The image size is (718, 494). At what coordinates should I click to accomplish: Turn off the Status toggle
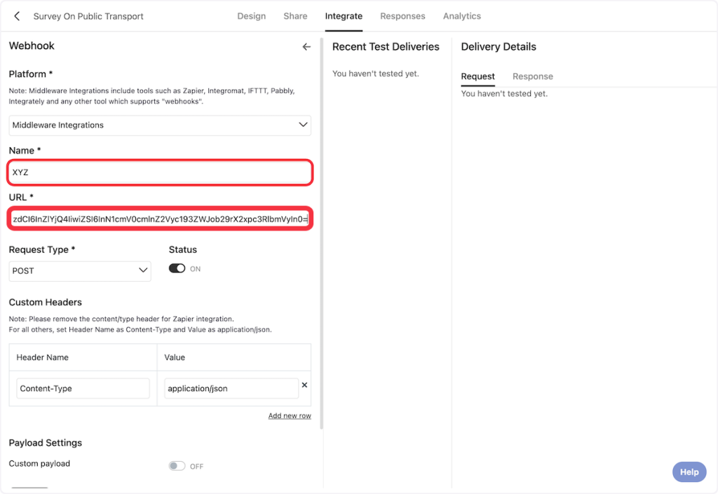pos(177,268)
